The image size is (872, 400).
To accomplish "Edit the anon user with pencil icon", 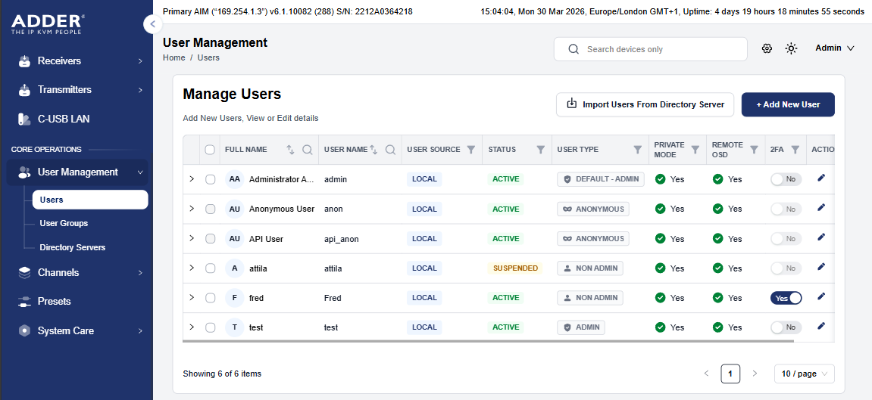I will (821, 207).
